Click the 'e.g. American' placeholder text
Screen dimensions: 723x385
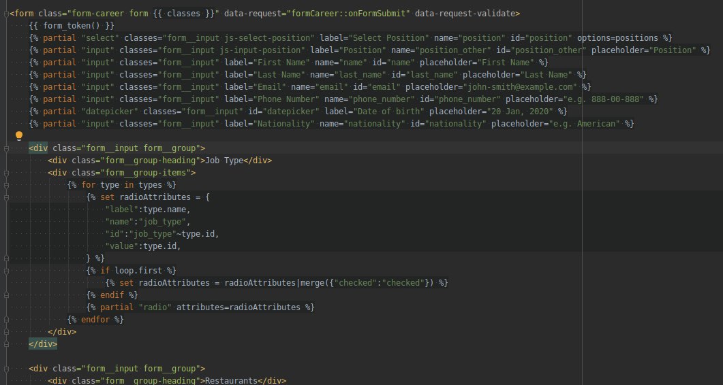click(x=584, y=124)
